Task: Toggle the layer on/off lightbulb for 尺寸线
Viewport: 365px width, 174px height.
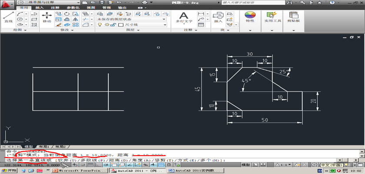Action: [x=100, y=24]
